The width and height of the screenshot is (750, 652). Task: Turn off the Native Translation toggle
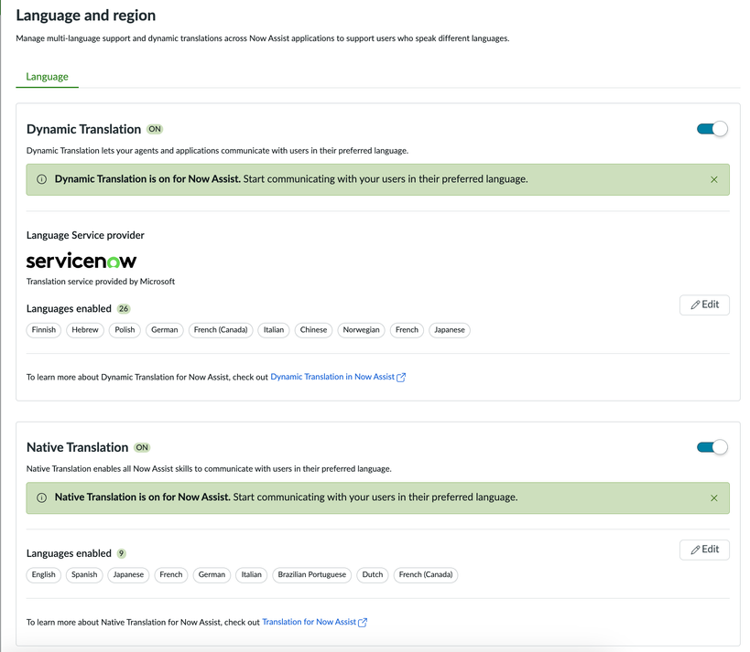pos(712,447)
